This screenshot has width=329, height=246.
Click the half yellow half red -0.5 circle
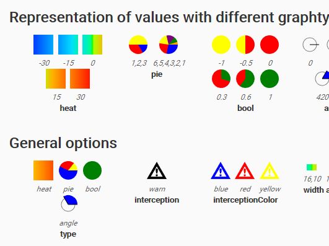pos(245,45)
